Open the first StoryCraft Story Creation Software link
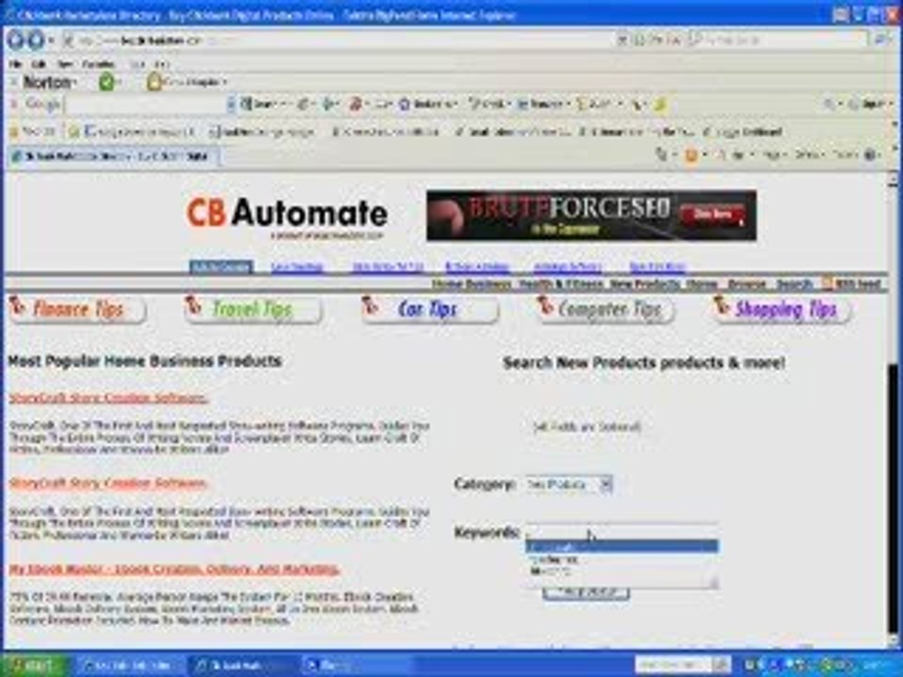 pos(108,398)
